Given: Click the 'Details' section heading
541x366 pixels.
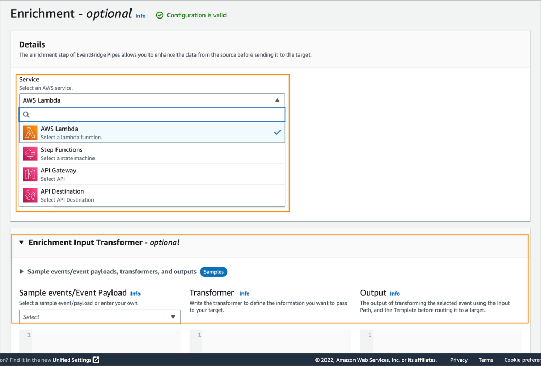Looking at the screenshot, I should coord(32,44).
